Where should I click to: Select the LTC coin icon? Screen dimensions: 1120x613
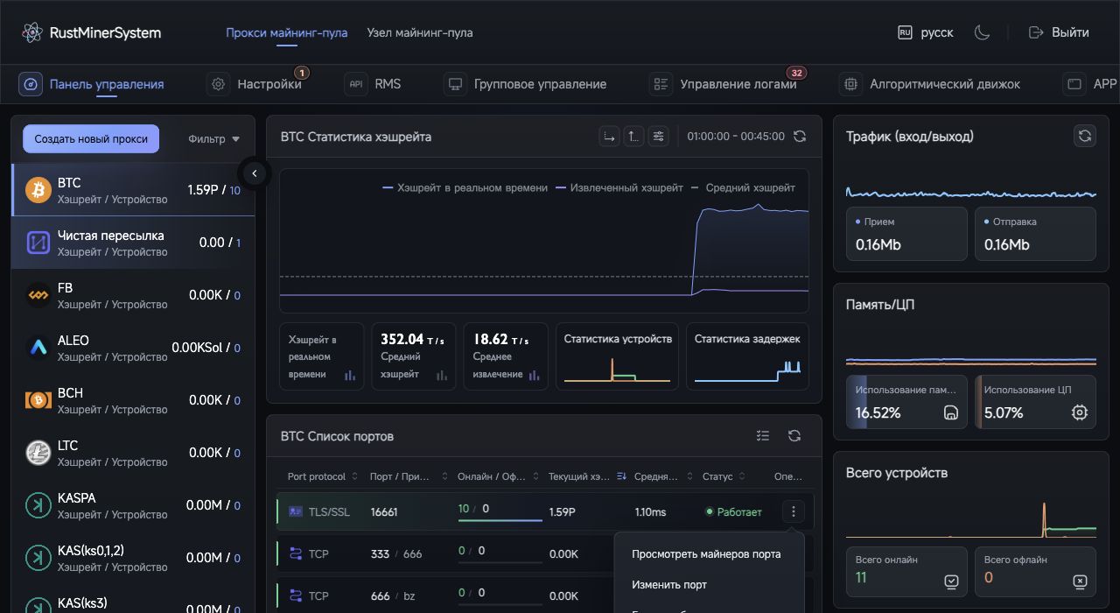coord(38,453)
